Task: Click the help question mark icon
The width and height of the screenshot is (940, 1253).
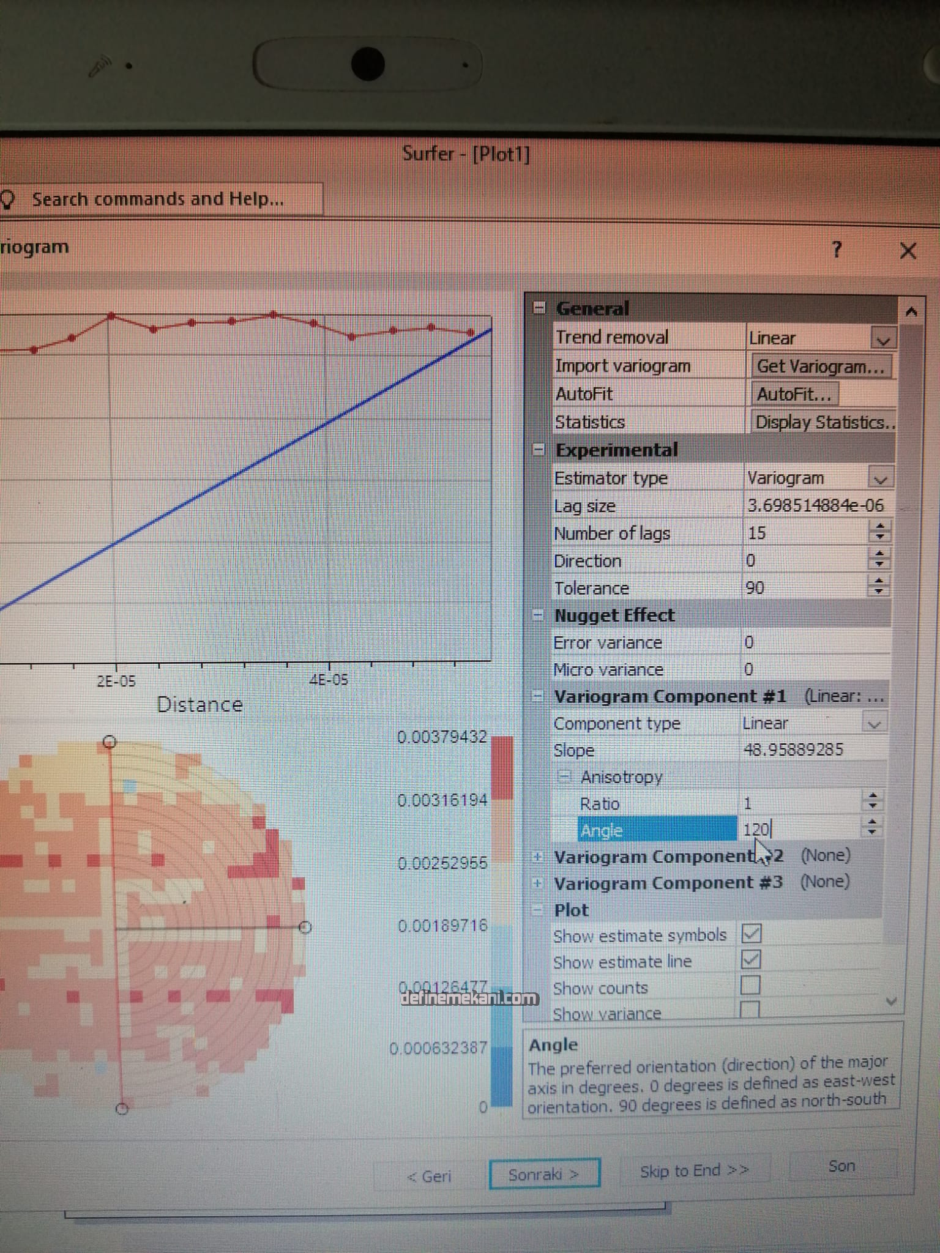Action: point(837,250)
